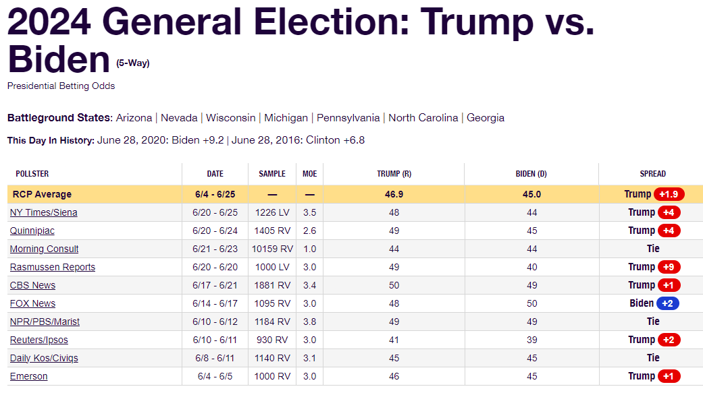Open the FOX News poll link
This screenshot has height=395, width=703.
[x=32, y=303]
